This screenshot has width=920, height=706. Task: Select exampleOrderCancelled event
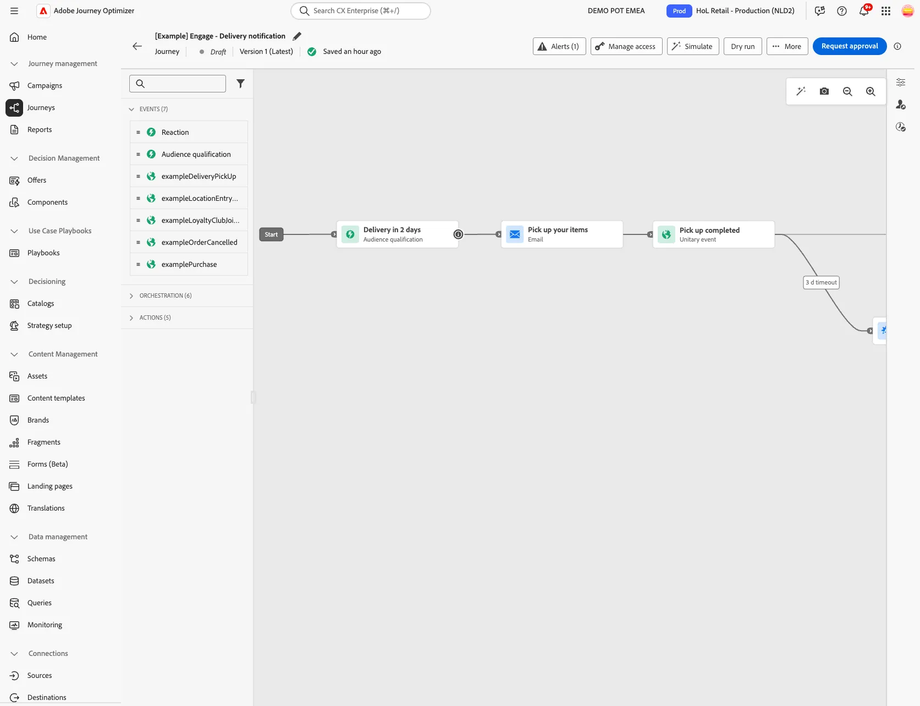click(189, 242)
